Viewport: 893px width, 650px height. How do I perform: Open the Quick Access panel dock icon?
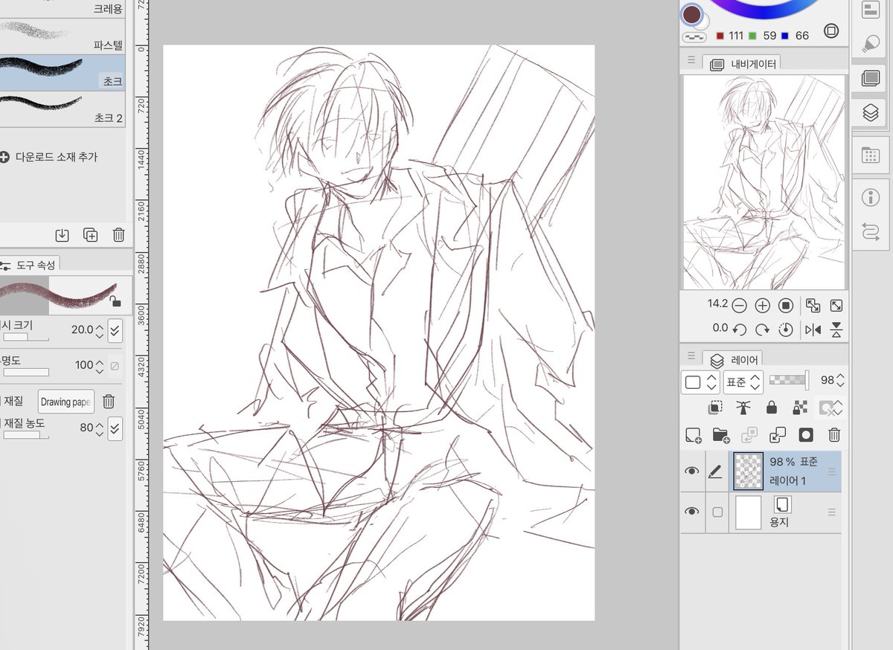[x=870, y=10]
